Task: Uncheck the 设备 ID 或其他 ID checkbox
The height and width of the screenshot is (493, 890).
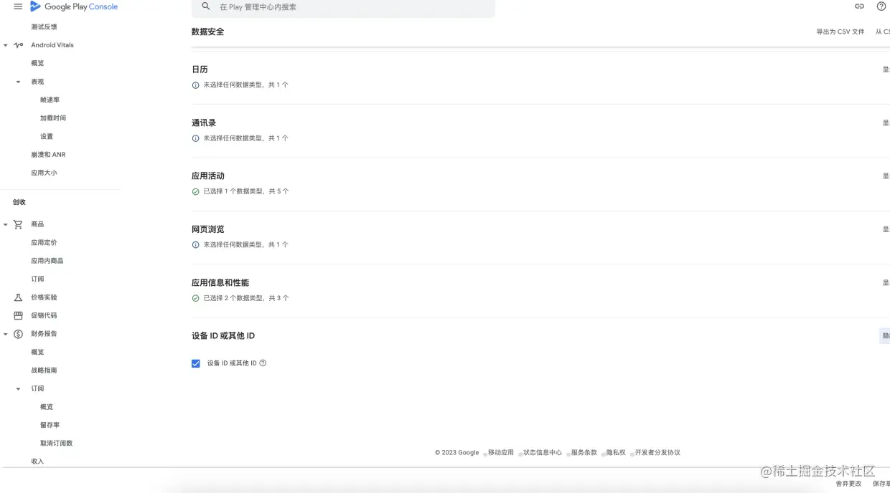Action: tap(195, 363)
